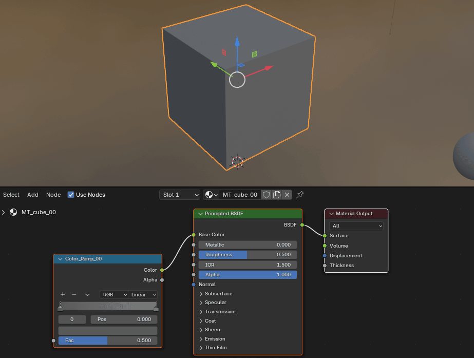Image resolution: width=474 pixels, height=358 pixels.
Task: Open the RGB color mode dropdown
Action: tap(114, 294)
